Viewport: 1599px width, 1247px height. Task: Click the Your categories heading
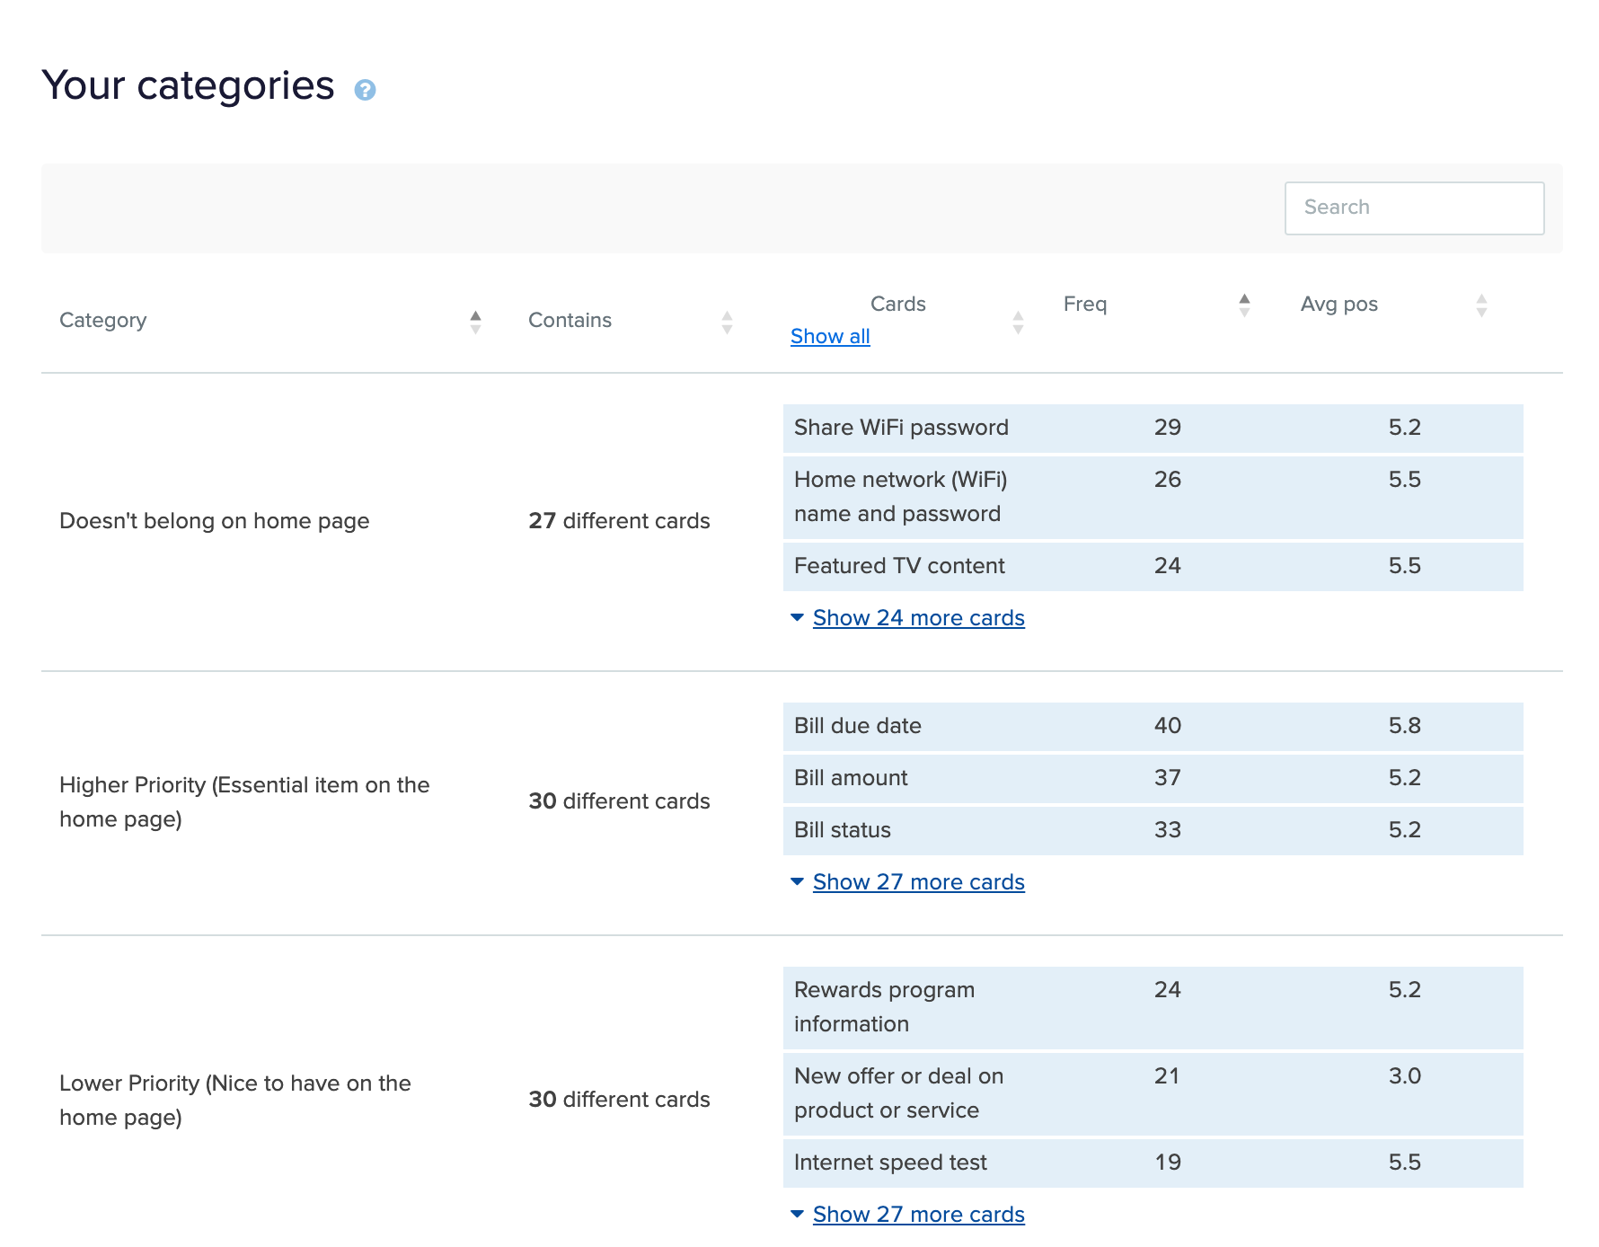(188, 86)
